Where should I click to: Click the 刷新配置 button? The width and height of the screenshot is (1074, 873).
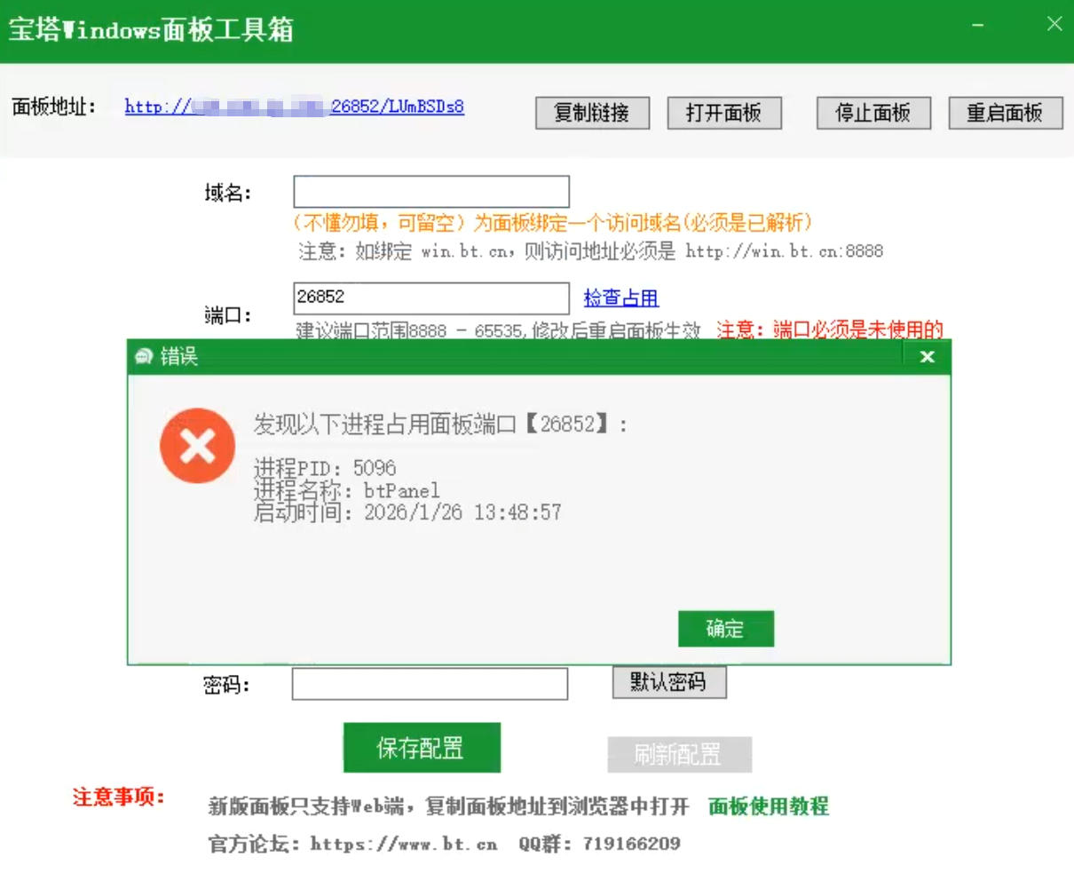[x=679, y=755]
